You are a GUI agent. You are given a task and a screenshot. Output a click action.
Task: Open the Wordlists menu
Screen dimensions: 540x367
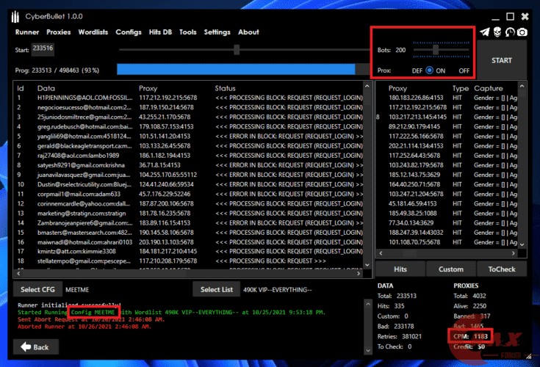click(x=93, y=32)
